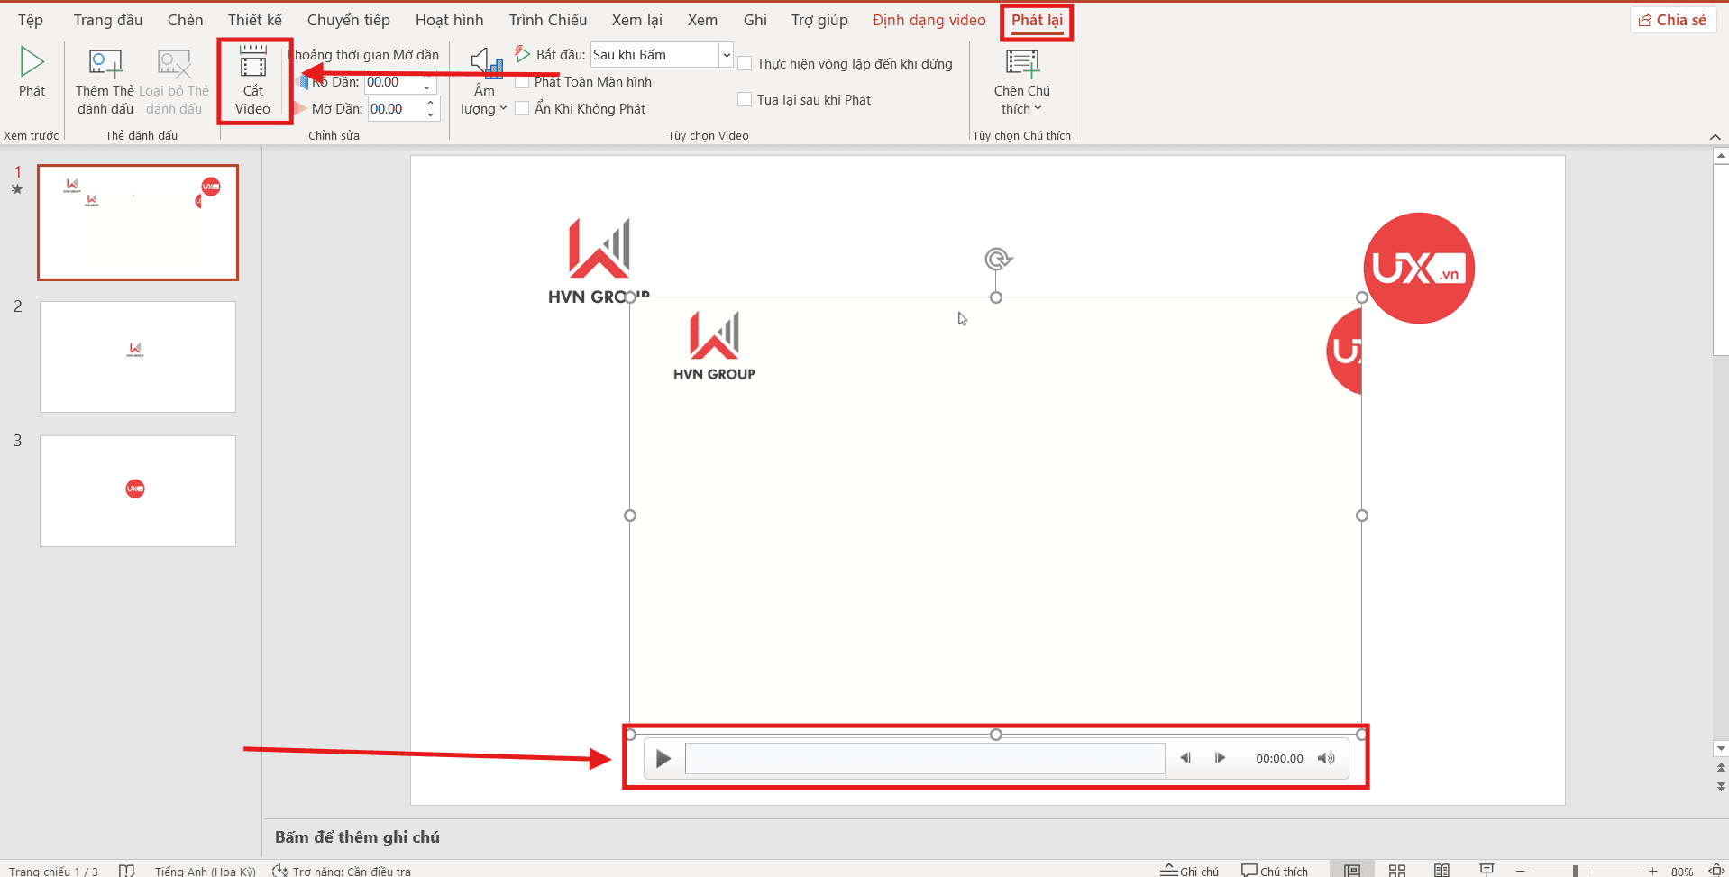Mute the video using the speaker icon

(x=1325, y=758)
